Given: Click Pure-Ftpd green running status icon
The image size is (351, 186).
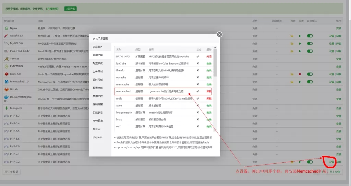Looking at the screenshot, I should point(300,51).
